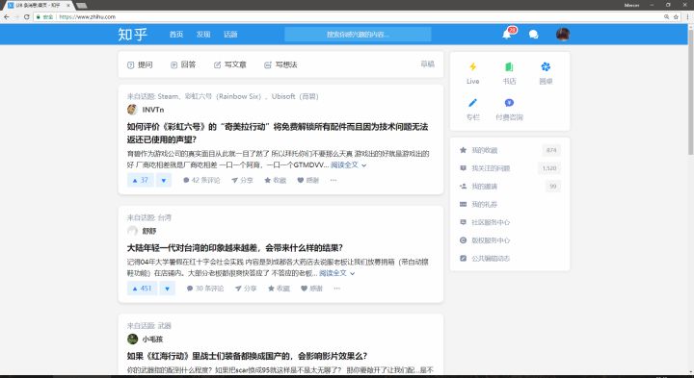Upvote the 台湾 answer with 451 votes
694x378 pixels.
pos(142,289)
